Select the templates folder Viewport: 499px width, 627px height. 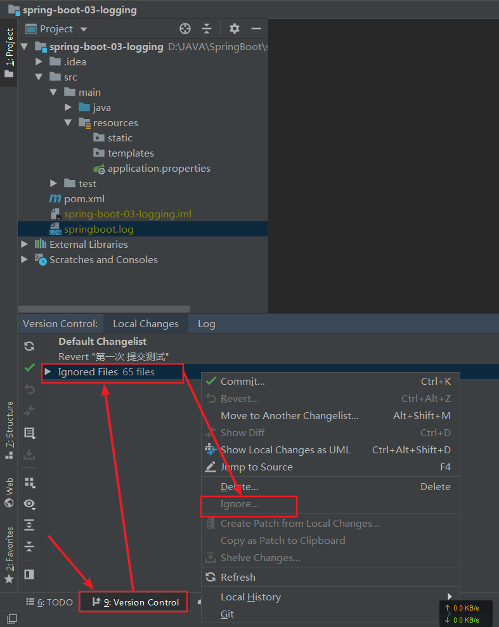coord(131,153)
